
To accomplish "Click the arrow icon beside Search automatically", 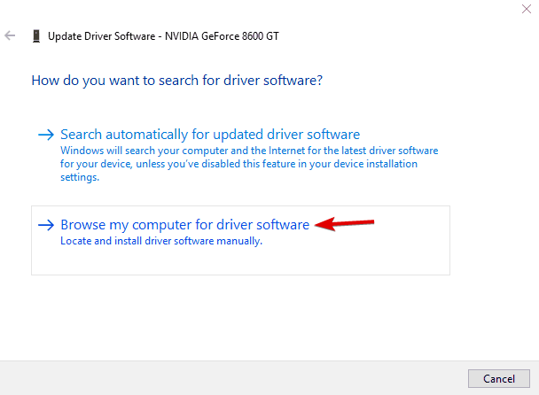I will (46, 136).
